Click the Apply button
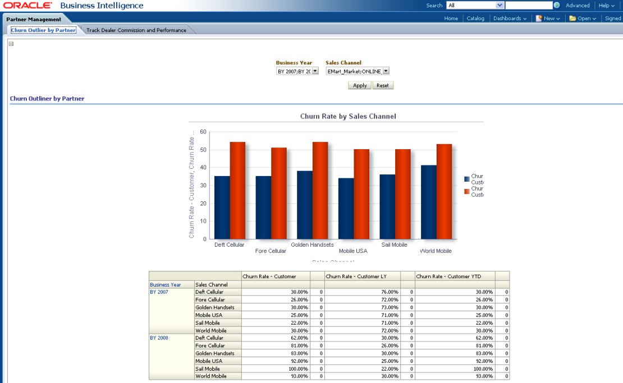This screenshot has width=623, height=383. pyautogui.click(x=360, y=85)
